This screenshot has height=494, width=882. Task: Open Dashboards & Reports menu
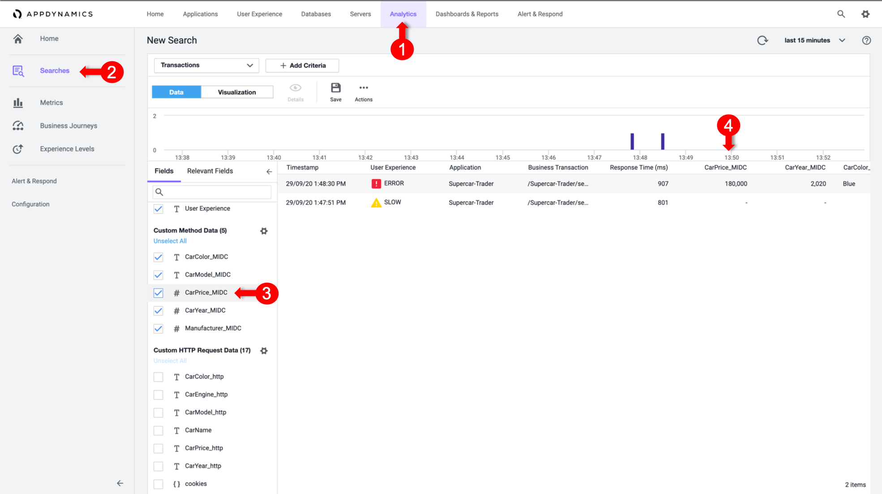click(x=467, y=14)
